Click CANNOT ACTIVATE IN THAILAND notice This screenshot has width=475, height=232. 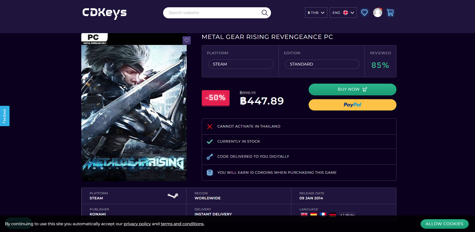pos(249,126)
